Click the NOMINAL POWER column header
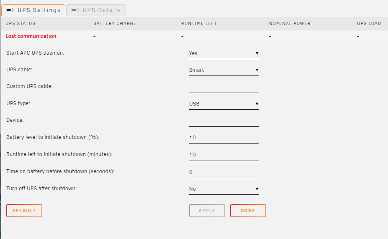 [x=290, y=23]
